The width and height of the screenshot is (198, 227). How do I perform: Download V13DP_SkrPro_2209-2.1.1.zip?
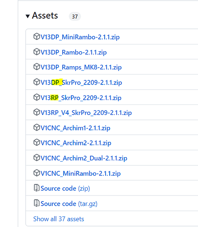click(81, 83)
